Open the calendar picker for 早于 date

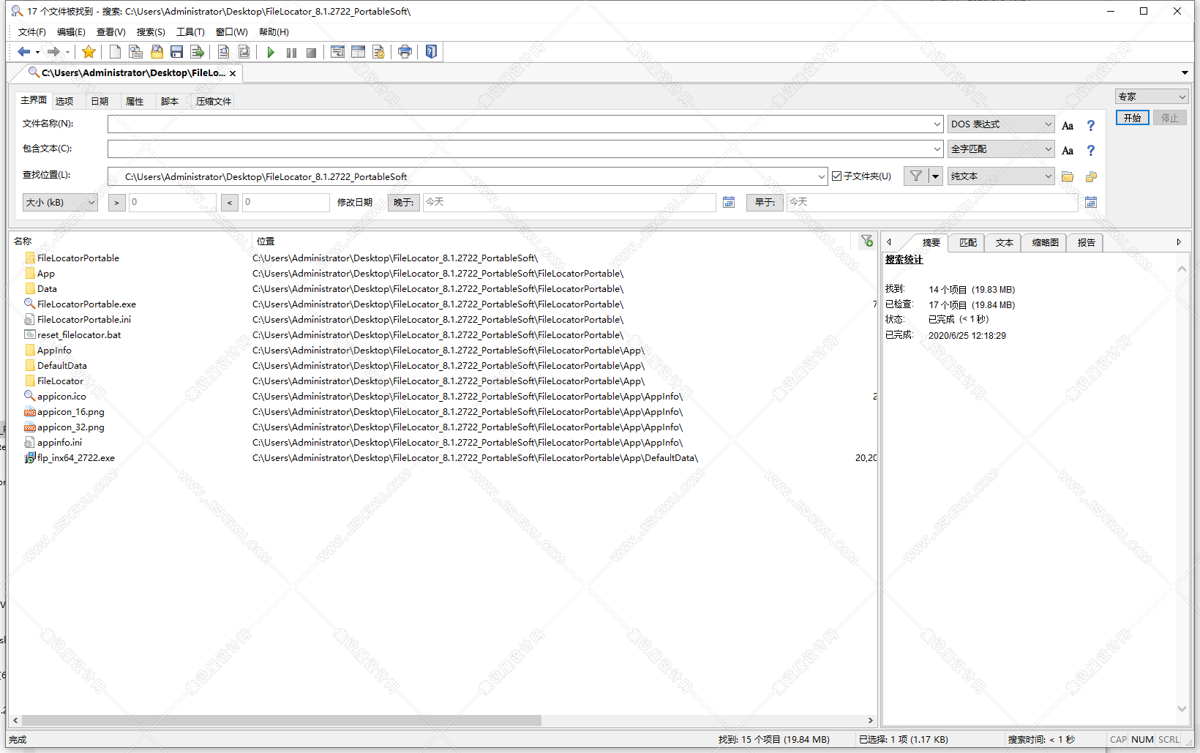1091,202
